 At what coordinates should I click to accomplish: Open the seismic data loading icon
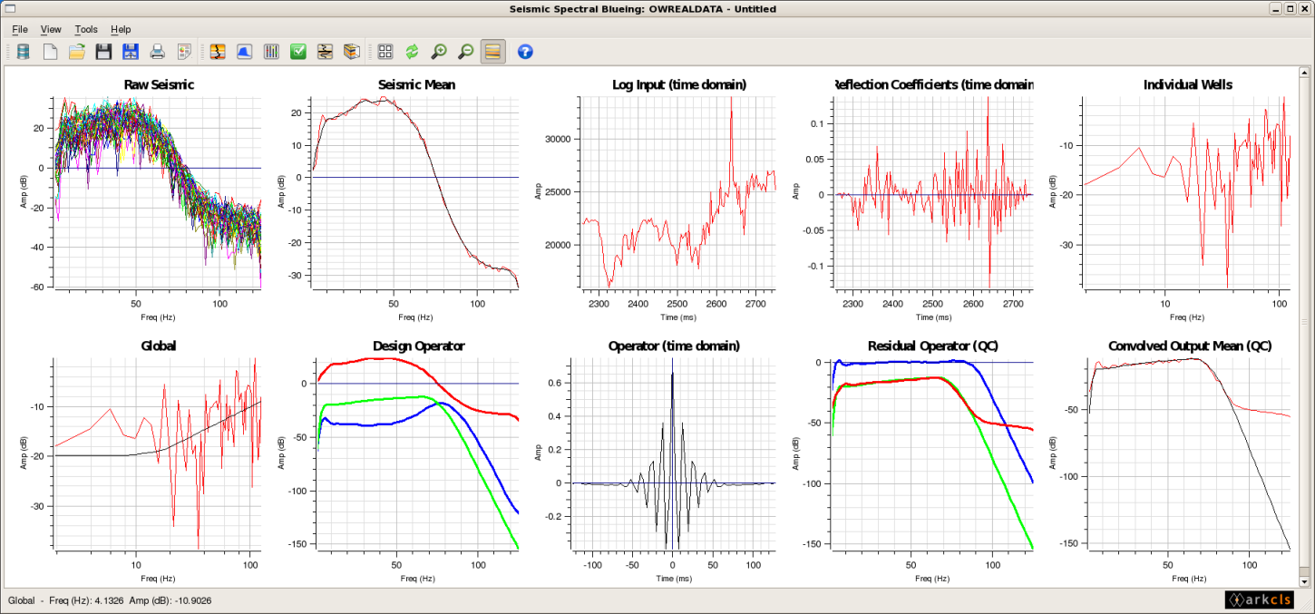coord(23,51)
